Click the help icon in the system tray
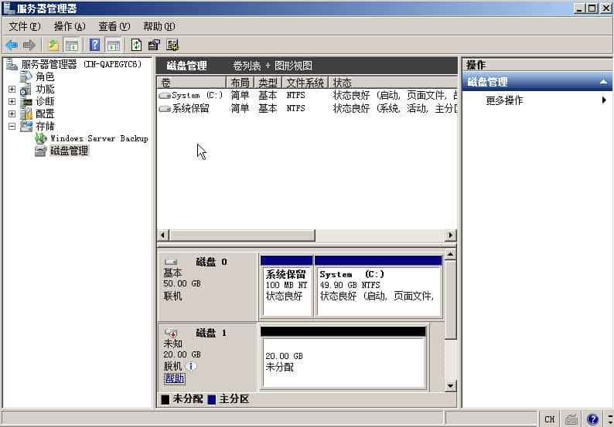This screenshot has height=427, width=614. 592,419
